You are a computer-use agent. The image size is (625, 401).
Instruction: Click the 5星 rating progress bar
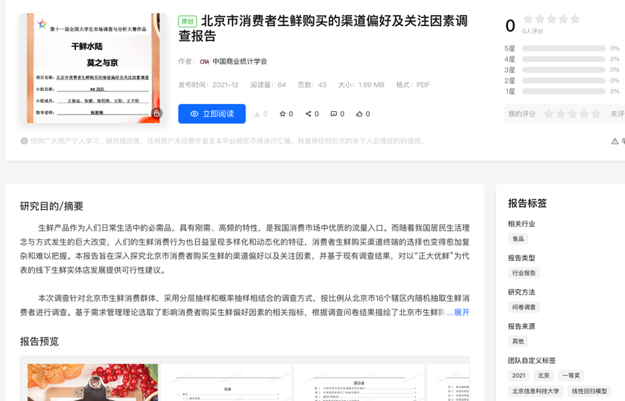(564, 48)
